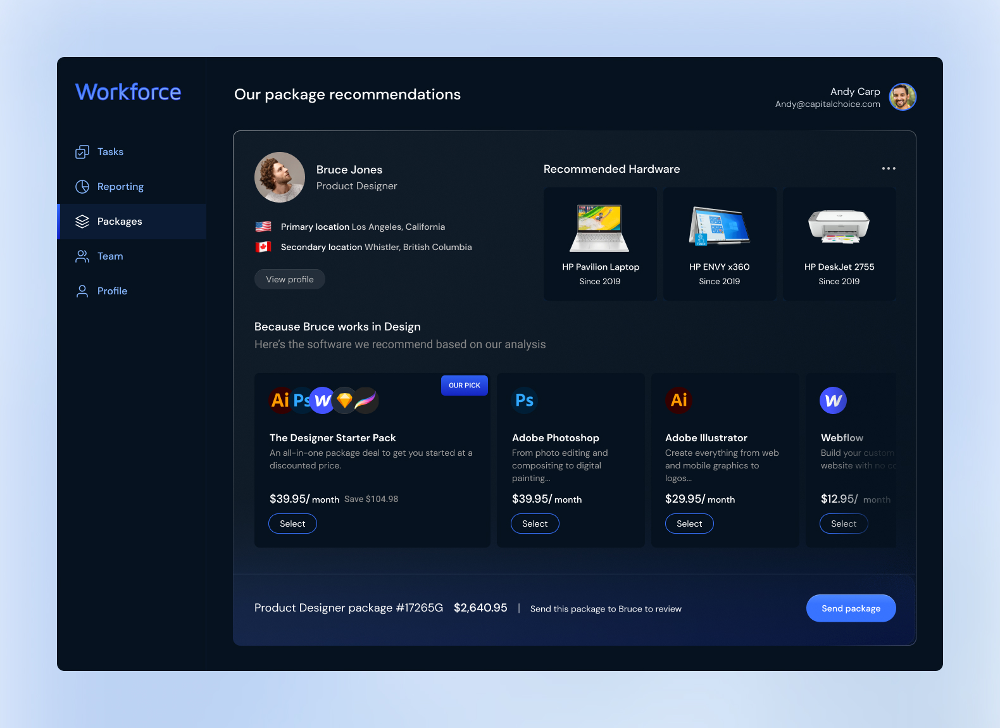Screen dimensions: 1000x728
Task: Click the Bruce Jones name heading
Action: (349, 170)
